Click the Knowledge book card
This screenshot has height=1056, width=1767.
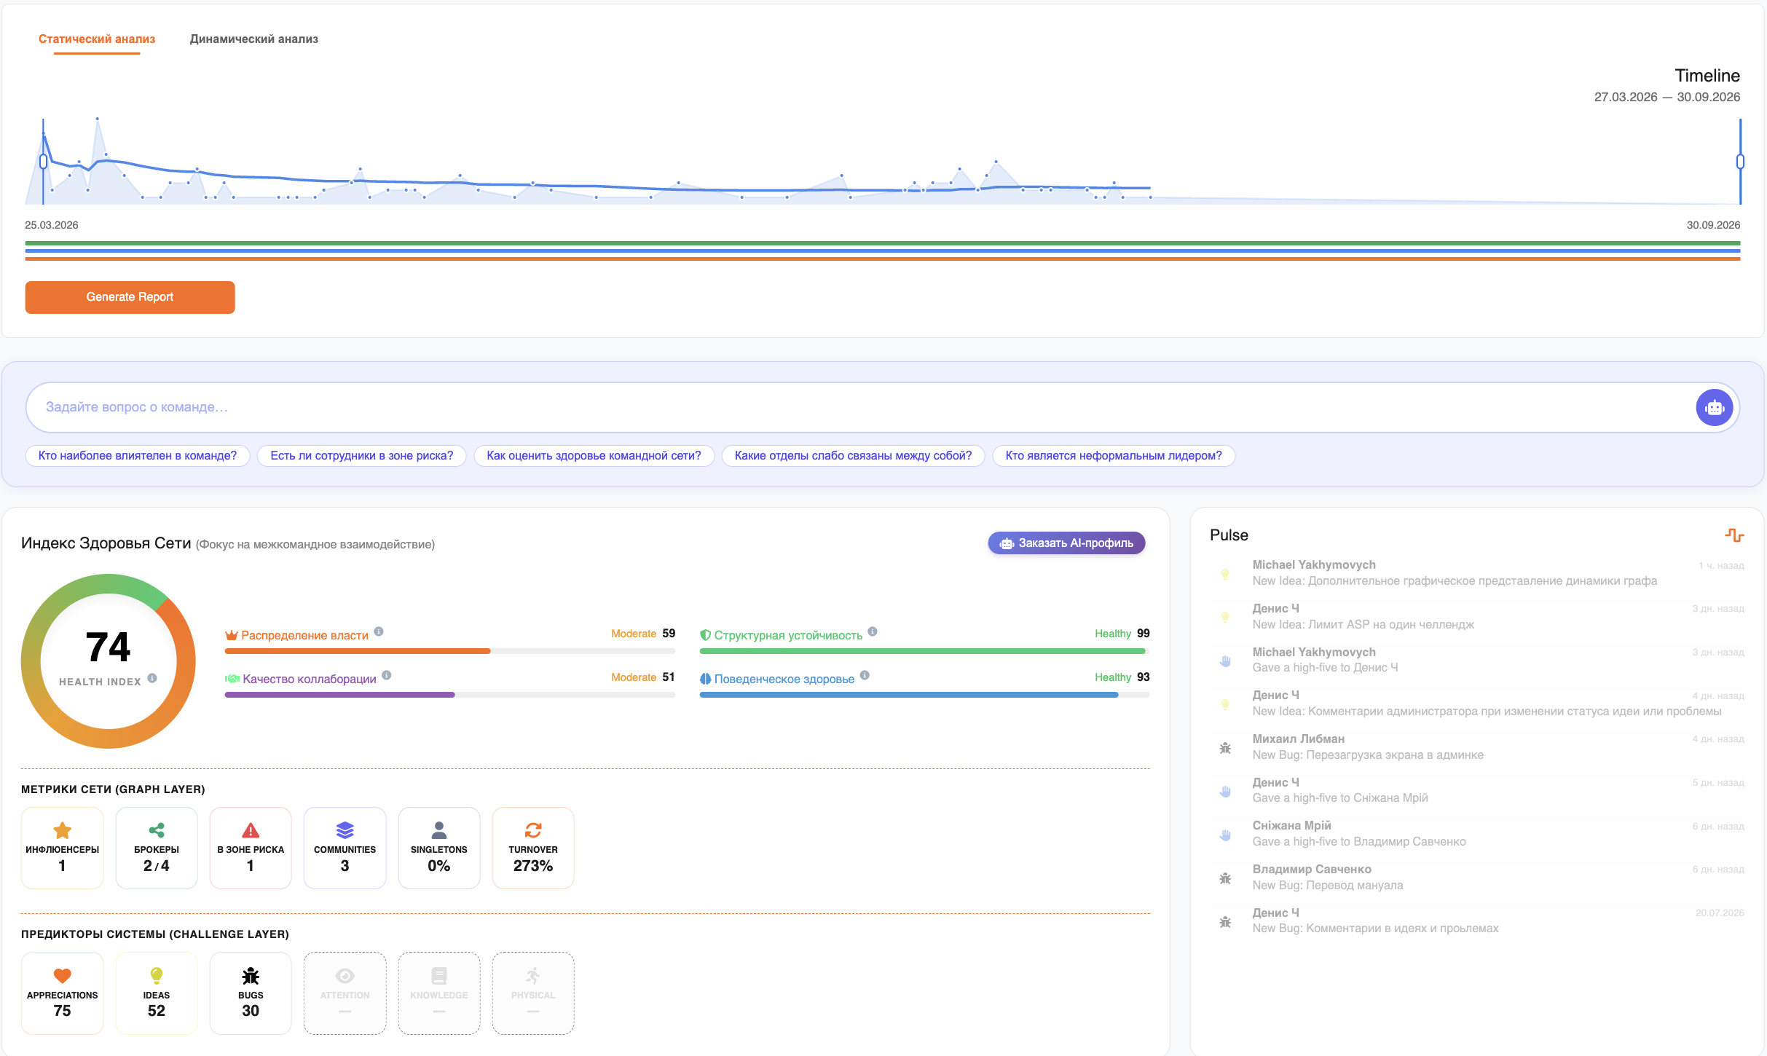[x=439, y=993]
